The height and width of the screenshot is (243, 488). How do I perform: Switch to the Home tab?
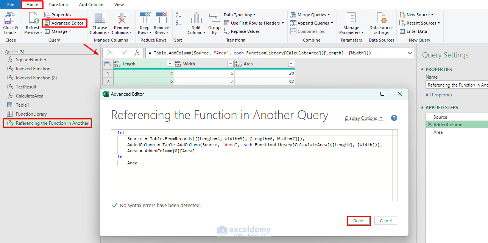(x=32, y=5)
